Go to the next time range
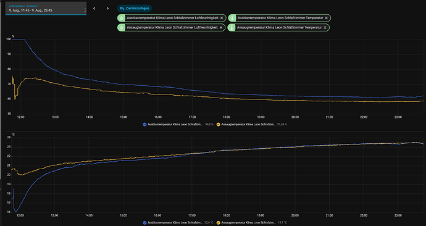The width and height of the screenshot is (426, 226). [107, 9]
